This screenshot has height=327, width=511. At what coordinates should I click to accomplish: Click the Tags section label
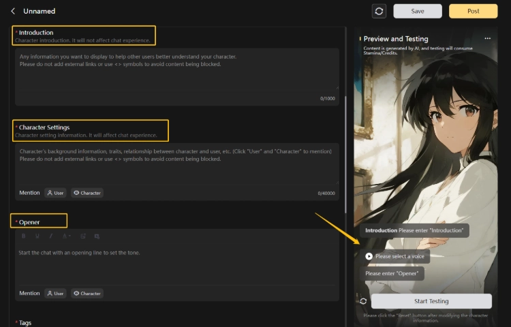pyautogui.click(x=25, y=322)
